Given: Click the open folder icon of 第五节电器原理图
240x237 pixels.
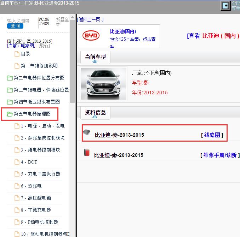Looking at the screenshot, I should [x=10, y=114].
